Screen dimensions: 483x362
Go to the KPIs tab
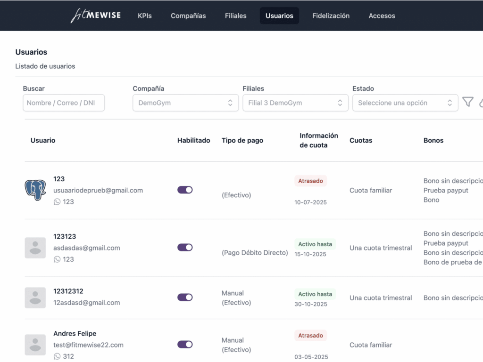(145, 16)
